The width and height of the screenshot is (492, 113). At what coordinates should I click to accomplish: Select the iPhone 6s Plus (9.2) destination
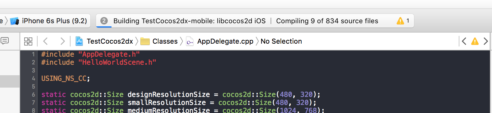[54, 21]
